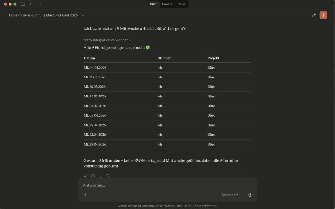Screen dimensions: 335x209
Task: Click the back navigation arrow
Action: 31,4
